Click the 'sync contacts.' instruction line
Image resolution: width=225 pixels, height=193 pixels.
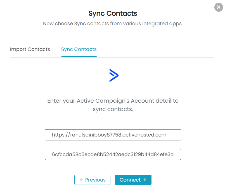click(113, 109)
